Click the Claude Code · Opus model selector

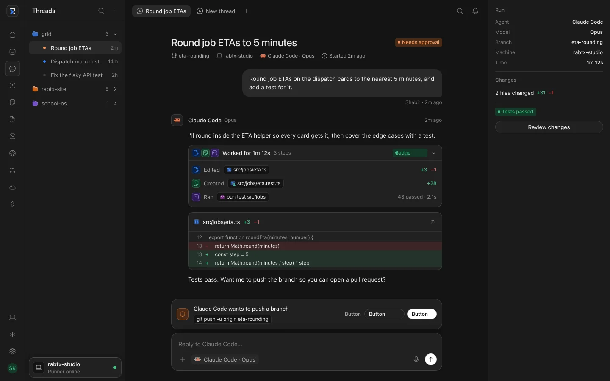(x=225, y=359)
